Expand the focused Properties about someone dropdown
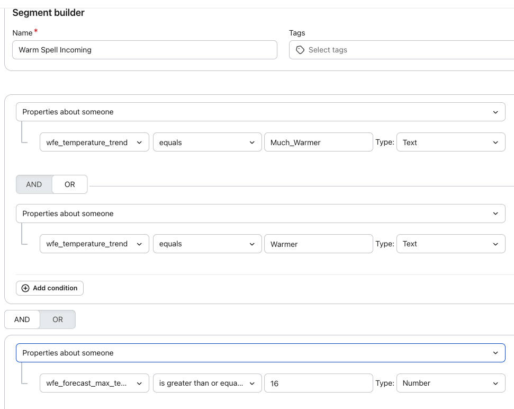This screenshot has height=409, width=514. tap(260, 353)
